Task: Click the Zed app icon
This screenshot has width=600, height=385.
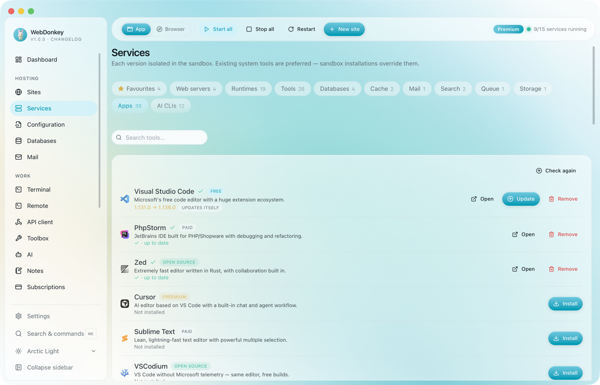Action: (125, 269)
